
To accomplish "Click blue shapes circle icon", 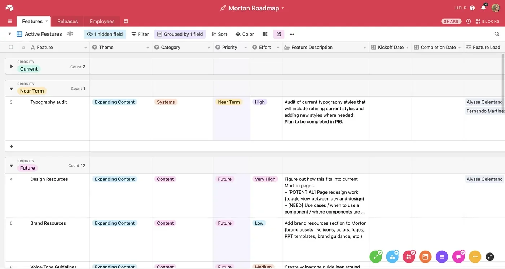I will [392, 257].
